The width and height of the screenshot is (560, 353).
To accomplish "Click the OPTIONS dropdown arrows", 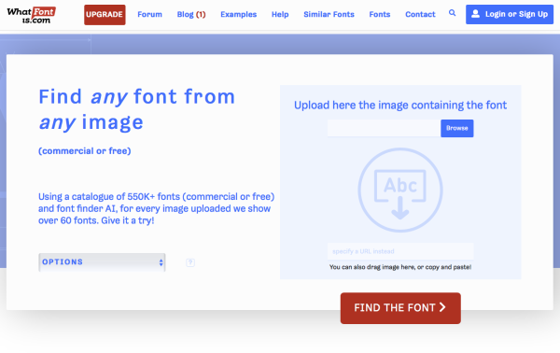I will [161, 262].
